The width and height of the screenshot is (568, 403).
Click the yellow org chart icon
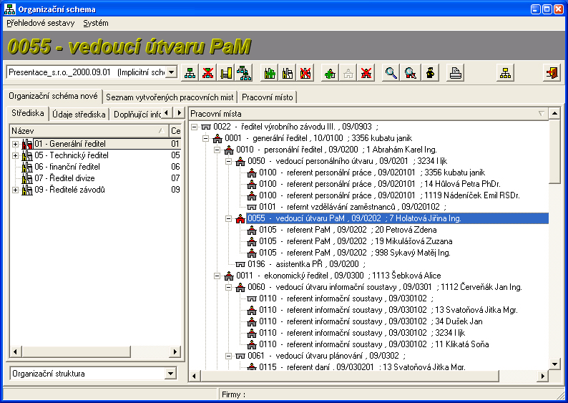coord(505,73)
